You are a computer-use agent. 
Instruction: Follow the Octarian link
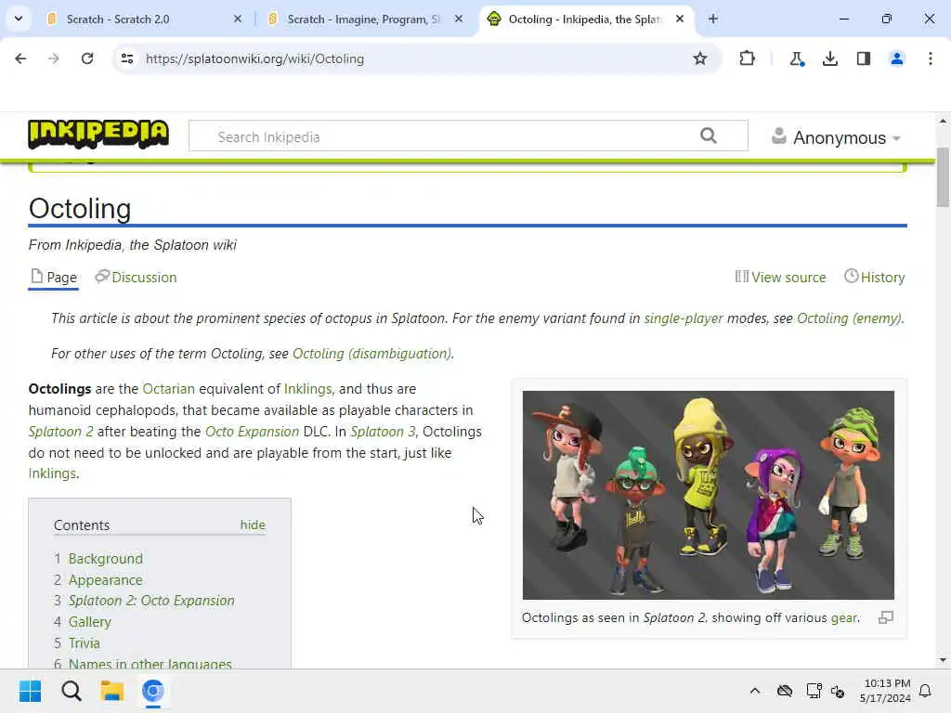[169, 389]
